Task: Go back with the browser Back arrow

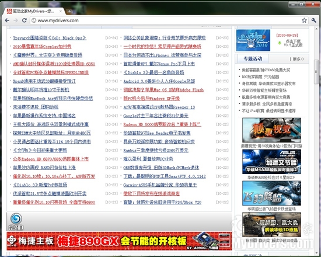Action: pyautogui.click(x=7, y=20)
